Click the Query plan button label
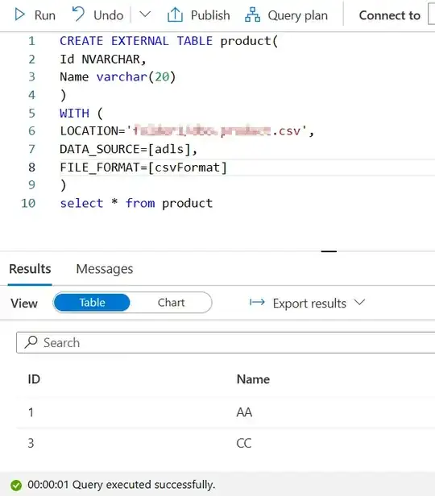The image size is (435, 496). tap(298, 15)
